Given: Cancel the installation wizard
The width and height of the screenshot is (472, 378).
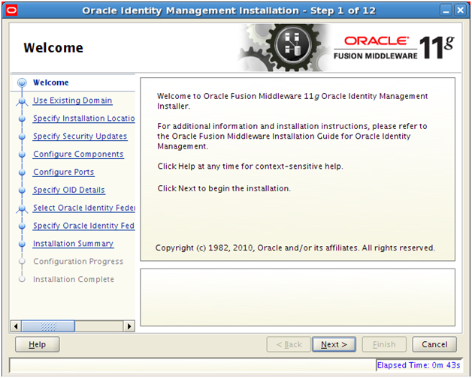Looking at the screenshot, I should point(434,344).
